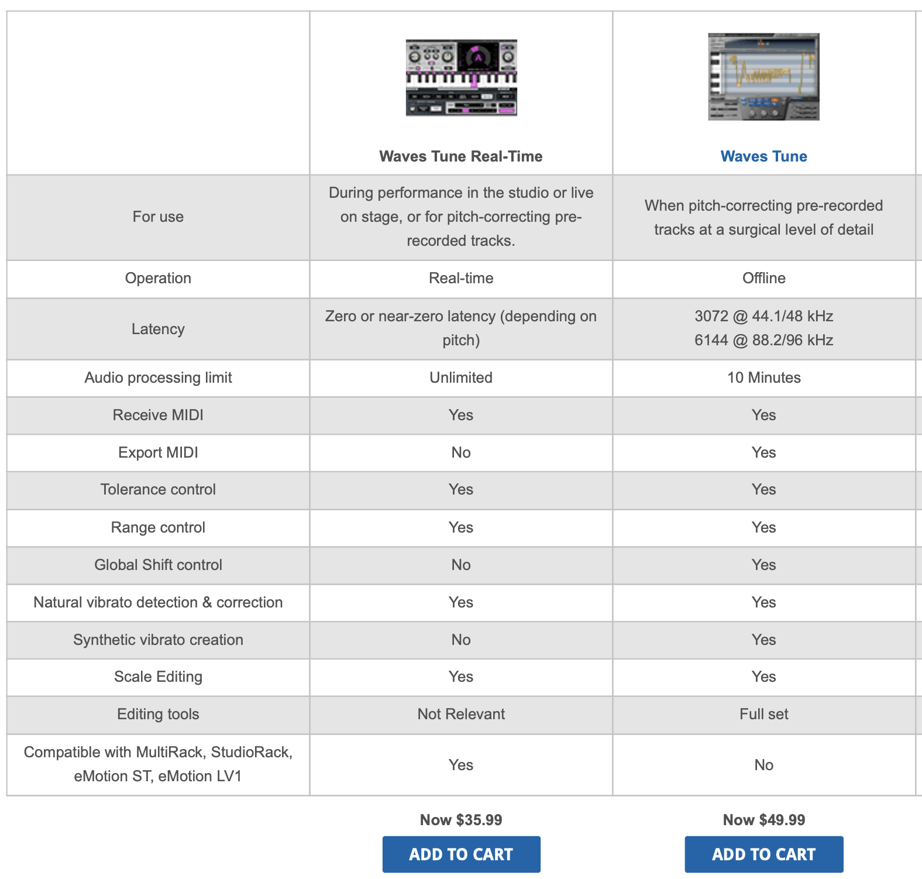This screenshot has width=922, height=879.
Task: Click the "Latency" row label
Action: (158, 329)
